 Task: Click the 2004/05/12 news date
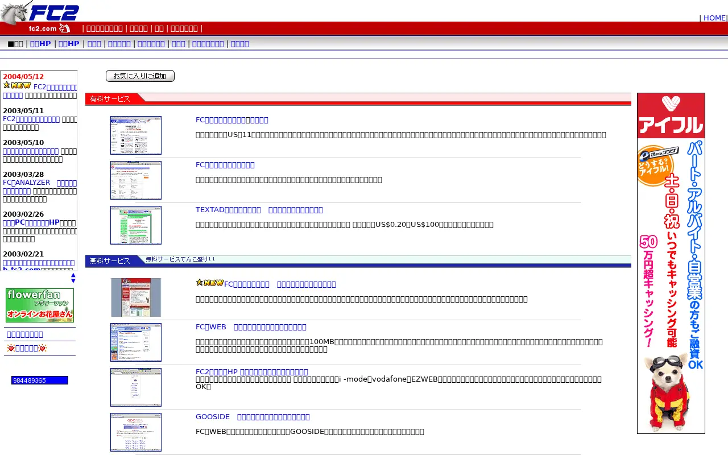(23, 77)
